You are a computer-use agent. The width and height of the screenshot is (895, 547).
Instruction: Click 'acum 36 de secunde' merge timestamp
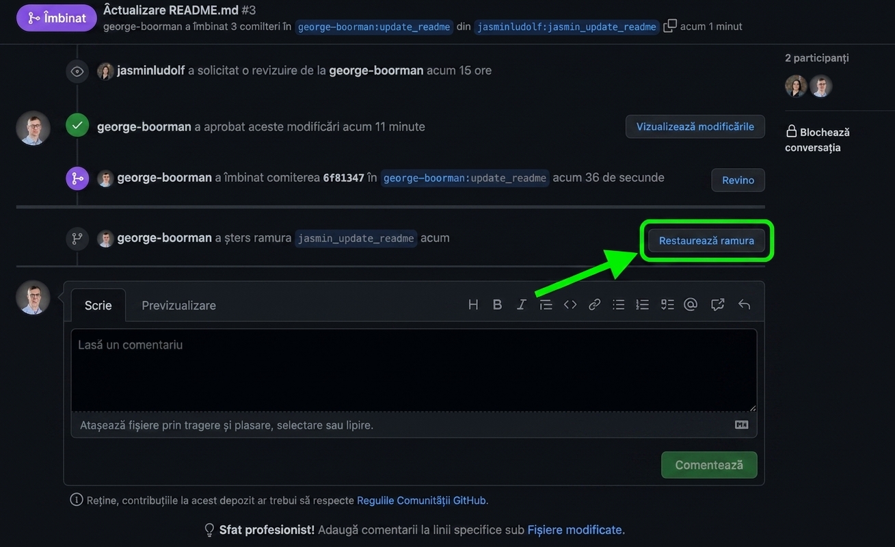coord(609,178)
